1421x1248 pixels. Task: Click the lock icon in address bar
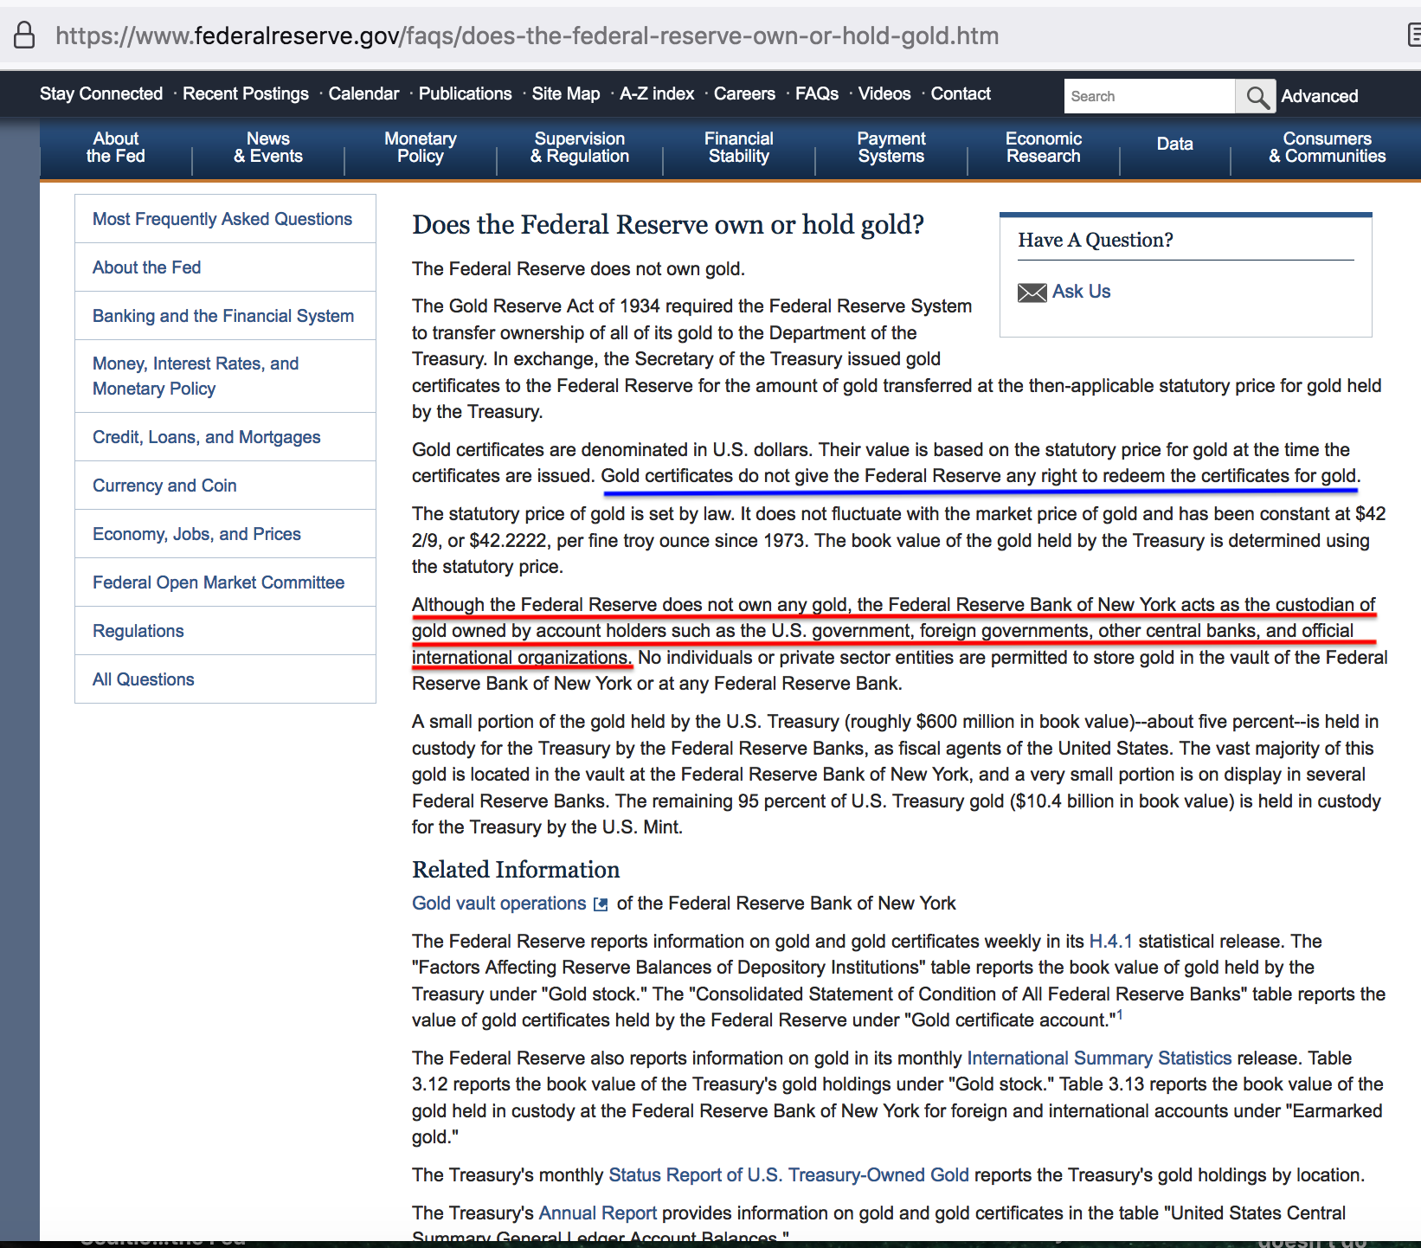[25, 35]
